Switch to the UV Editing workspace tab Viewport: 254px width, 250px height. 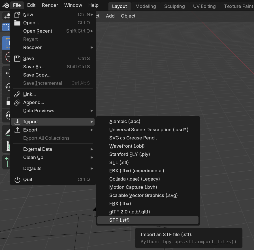[204, 6]
